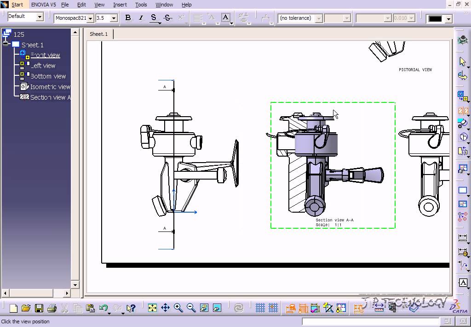The height and width of the screenshot is (327, 471).
Task: Open the Start menu
Action: (x=17, y=5)
